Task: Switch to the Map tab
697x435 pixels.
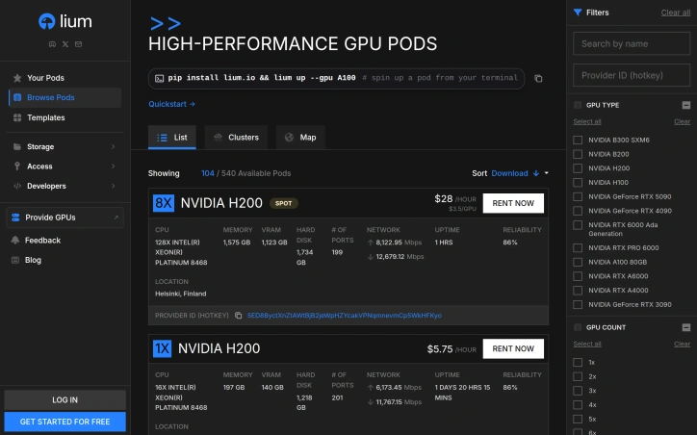Action: [x=300, y=138]
